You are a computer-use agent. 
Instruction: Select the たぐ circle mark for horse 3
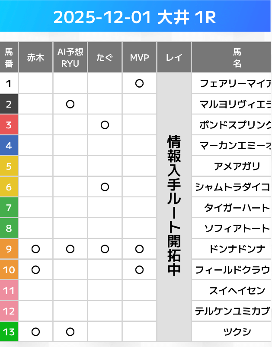105,125
